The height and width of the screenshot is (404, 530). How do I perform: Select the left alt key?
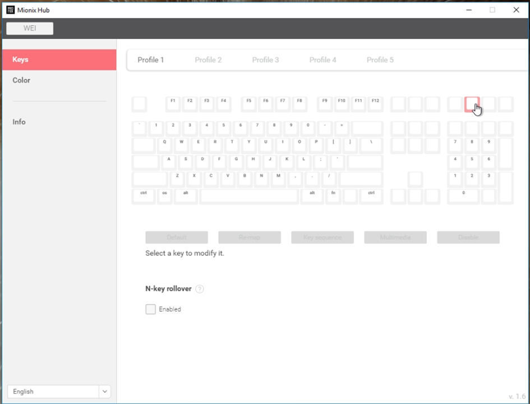186,196
